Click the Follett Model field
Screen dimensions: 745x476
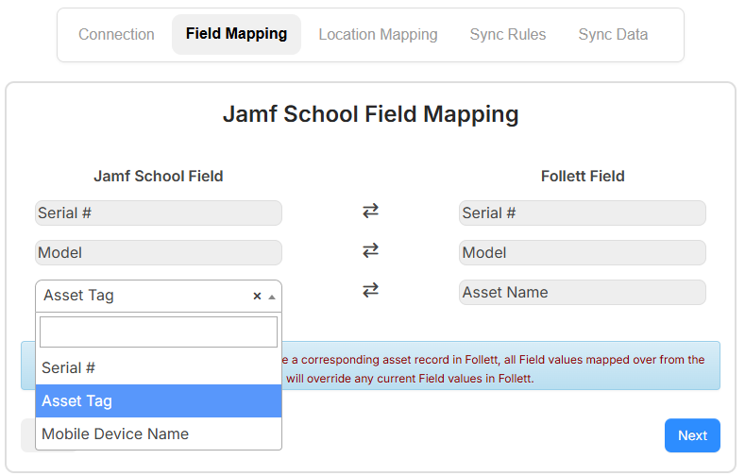pos(582,252)
